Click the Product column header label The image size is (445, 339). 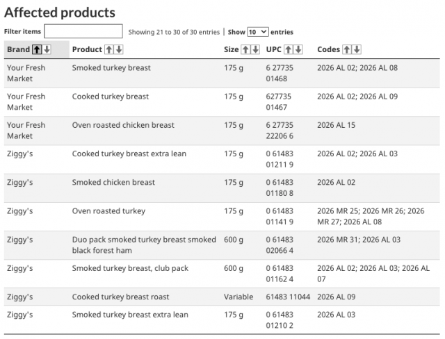point(87,49)
